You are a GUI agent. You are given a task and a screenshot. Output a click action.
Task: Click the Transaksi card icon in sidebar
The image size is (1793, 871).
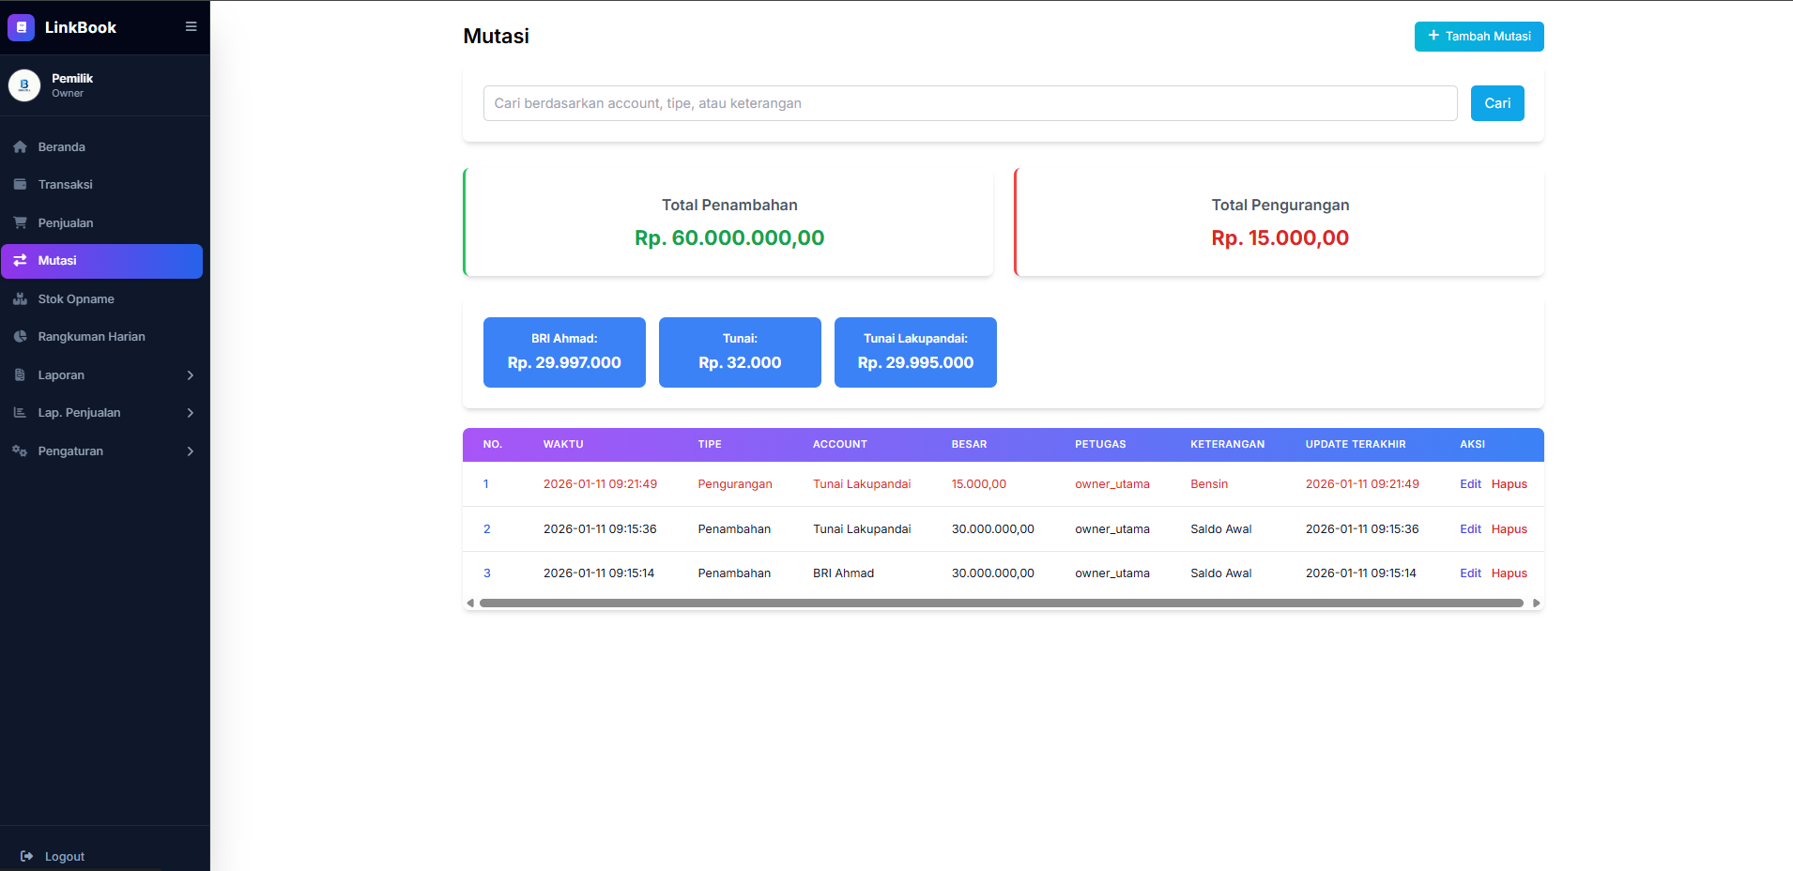point(20,185)
